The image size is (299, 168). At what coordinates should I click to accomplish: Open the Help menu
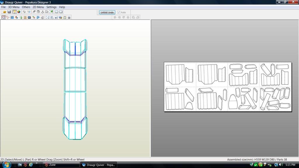tap(62, 7)
